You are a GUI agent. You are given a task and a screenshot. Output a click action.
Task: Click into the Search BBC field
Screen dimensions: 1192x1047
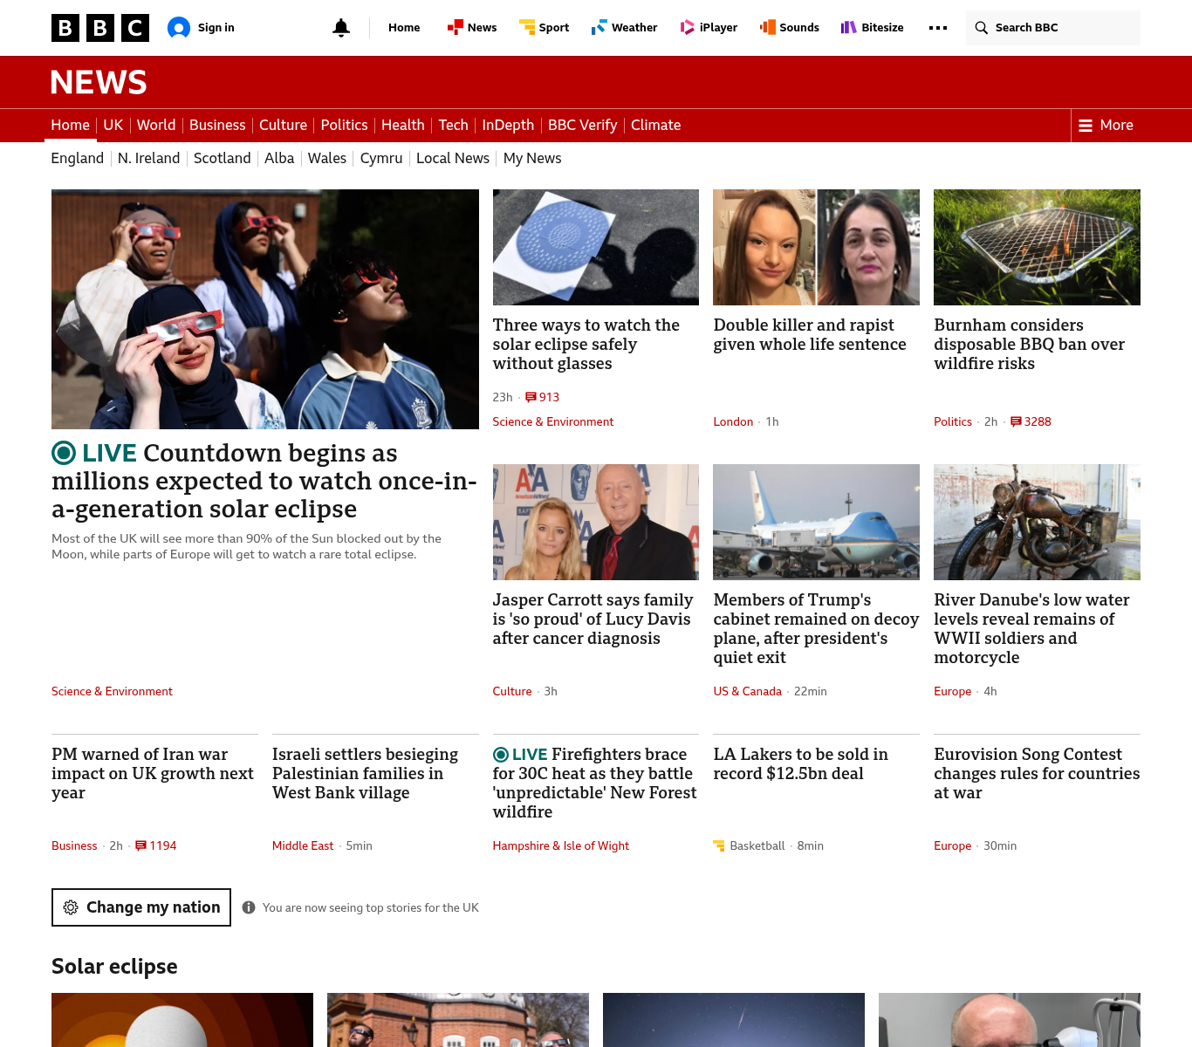point(1053,28)
